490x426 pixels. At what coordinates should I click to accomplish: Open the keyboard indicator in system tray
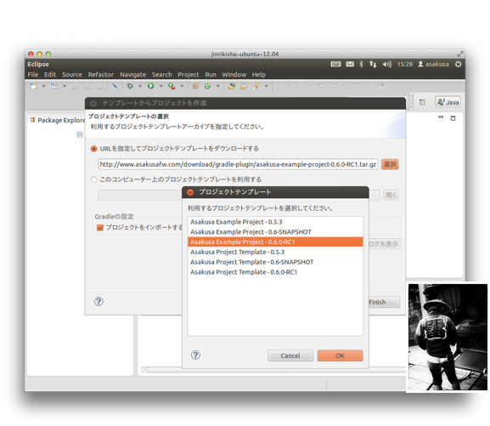click(x=335, y=64)
